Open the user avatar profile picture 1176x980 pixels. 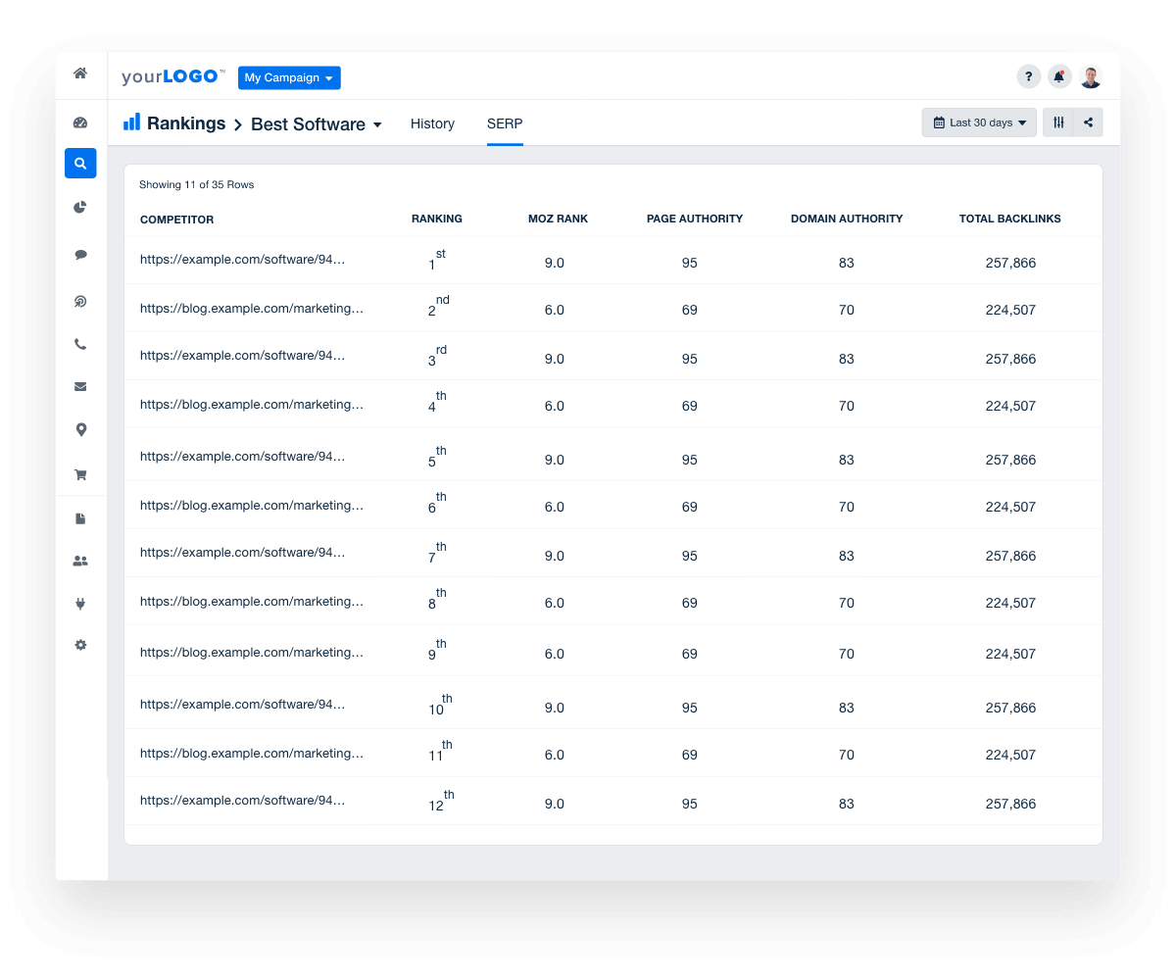point(1091,76)
